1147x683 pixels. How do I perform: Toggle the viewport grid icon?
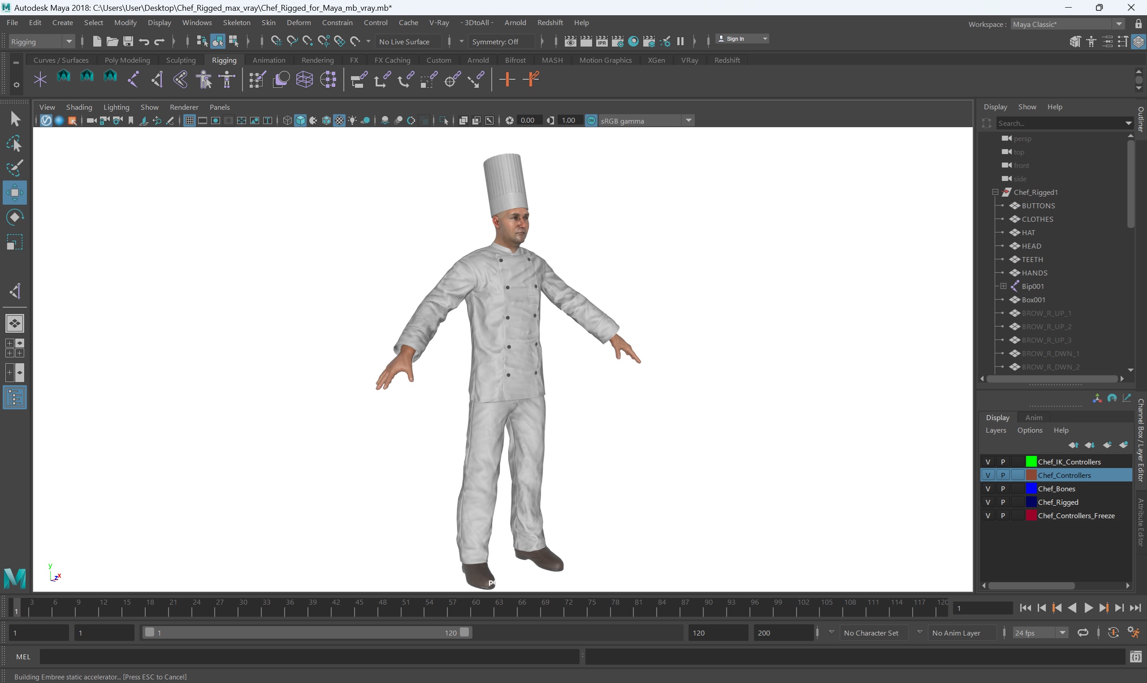189,120
